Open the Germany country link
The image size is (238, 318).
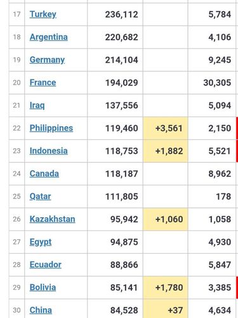(47, 60)
